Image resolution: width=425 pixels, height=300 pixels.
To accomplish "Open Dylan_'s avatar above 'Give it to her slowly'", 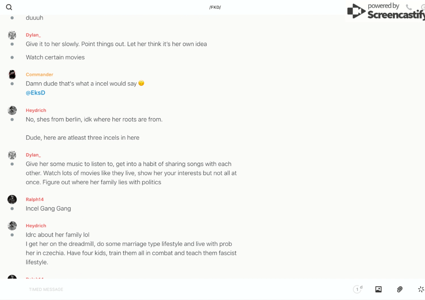I will click(x=12, y=35).
